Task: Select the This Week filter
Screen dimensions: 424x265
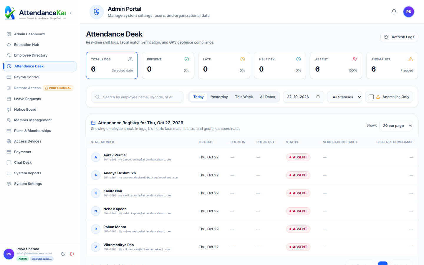Action: (244, 97)
